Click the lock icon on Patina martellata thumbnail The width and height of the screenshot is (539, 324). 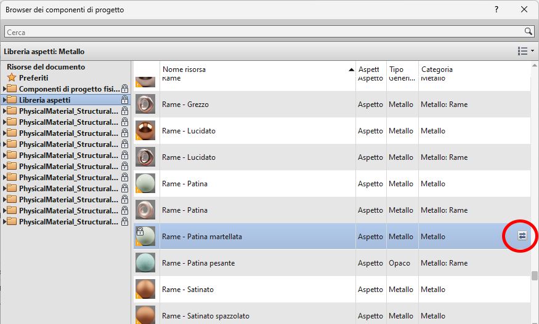click(140, 231)
